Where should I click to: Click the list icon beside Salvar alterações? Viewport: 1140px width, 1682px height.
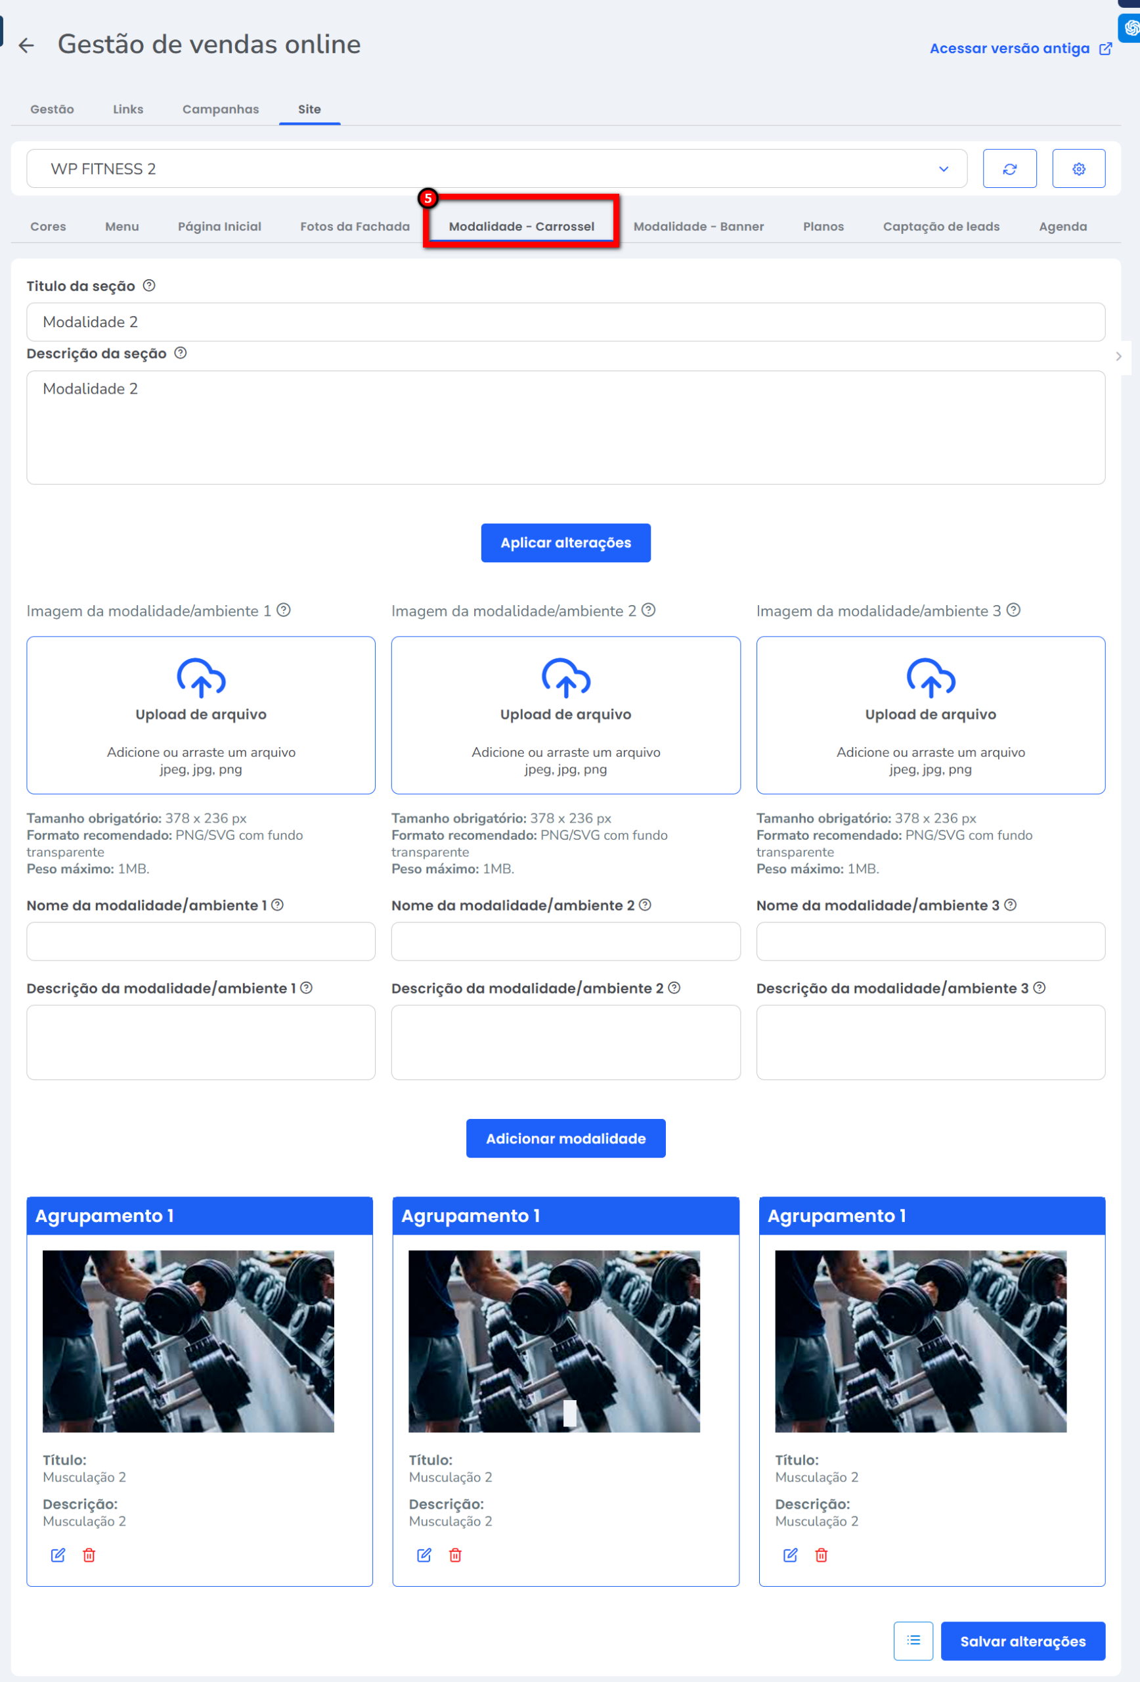913,1641
